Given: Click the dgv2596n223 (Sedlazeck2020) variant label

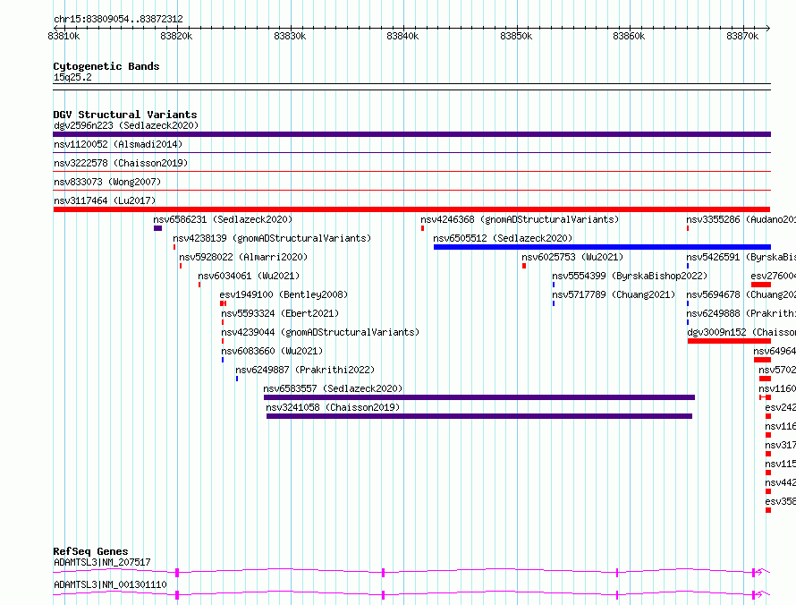Looking at the screenshot, I should pyautogui.click(x=126, y=125).
